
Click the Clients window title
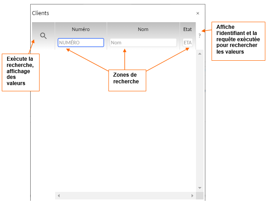pyautogui.click(x=40, y=13)
